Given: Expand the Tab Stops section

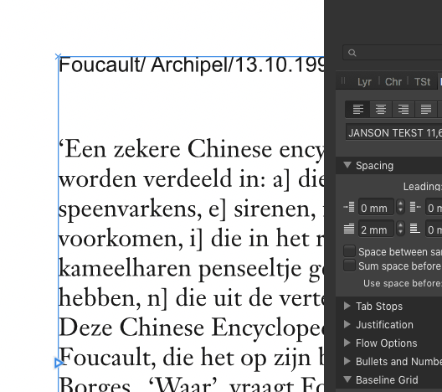Looking at the screenshot, I should (347, 306).
